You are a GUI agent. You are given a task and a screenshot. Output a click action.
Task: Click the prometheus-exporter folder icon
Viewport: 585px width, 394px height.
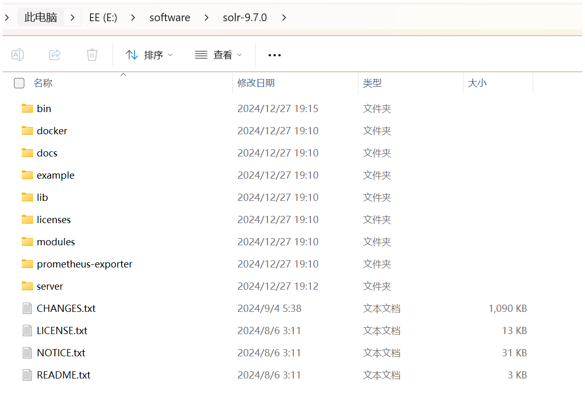[27, 264]
